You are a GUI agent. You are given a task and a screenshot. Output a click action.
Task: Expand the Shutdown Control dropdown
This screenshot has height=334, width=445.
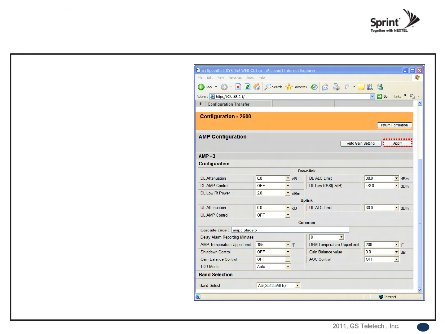[288, 252]
